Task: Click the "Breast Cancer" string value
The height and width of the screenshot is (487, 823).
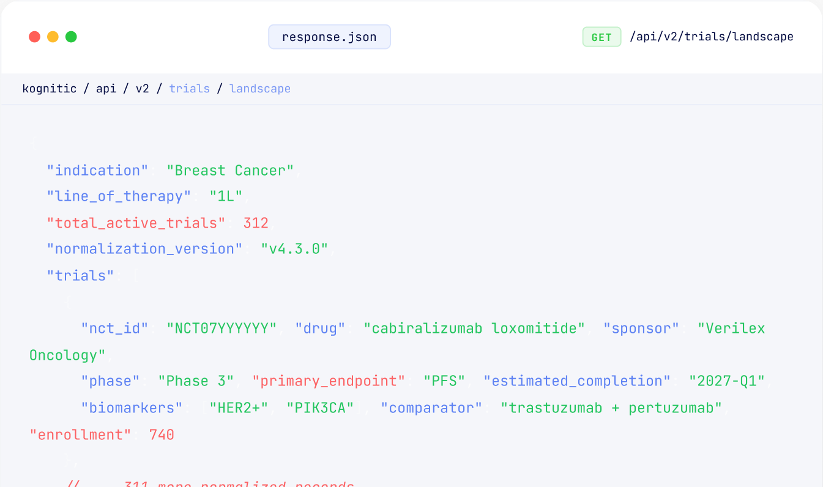Action: click(x=230, y=170)
